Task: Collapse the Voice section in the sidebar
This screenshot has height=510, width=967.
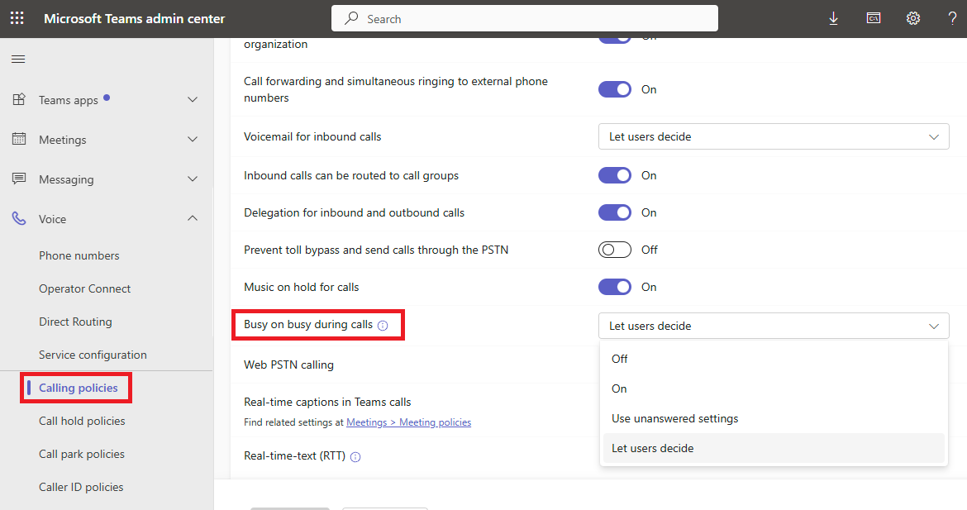Action: point(192,218)
